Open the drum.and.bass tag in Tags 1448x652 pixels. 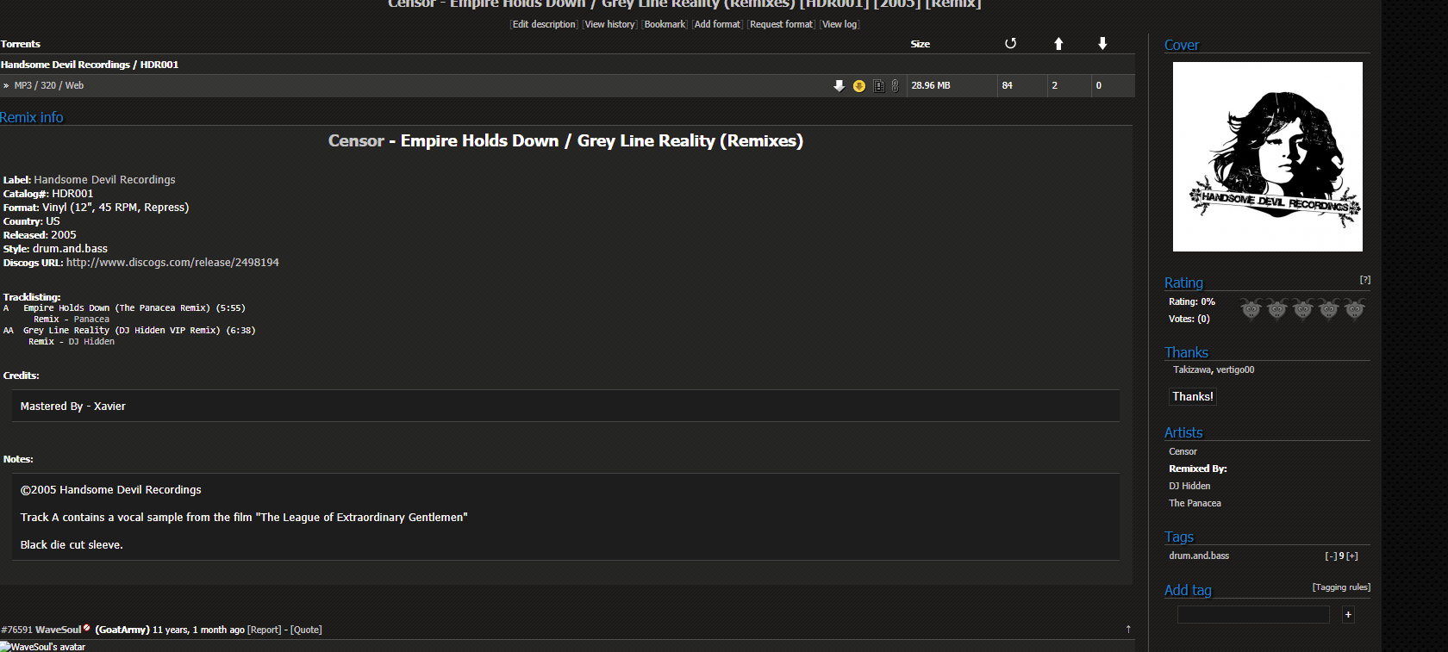coord(1199,556)
